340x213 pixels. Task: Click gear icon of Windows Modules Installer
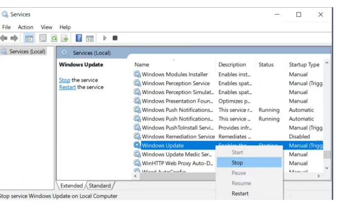(137, 74)
